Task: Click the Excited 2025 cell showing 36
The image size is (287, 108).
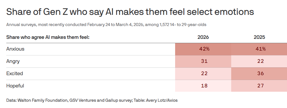Action: pos(259,74)
